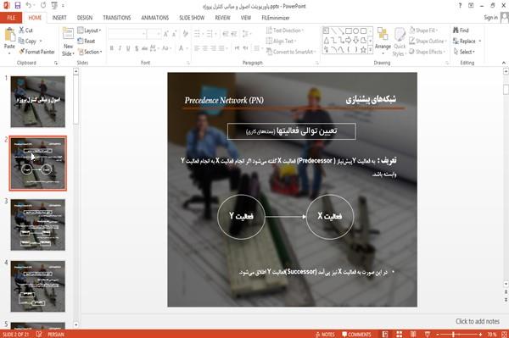Viewport: 509px width, 338px height.
Task: Expand the Layout dropdown
Action: tap(89, 30)
